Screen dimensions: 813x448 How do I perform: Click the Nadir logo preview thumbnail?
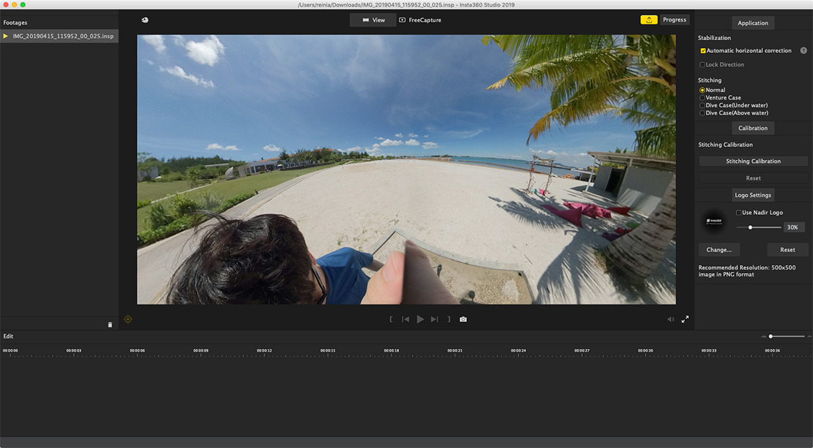(x=714, y=222)
